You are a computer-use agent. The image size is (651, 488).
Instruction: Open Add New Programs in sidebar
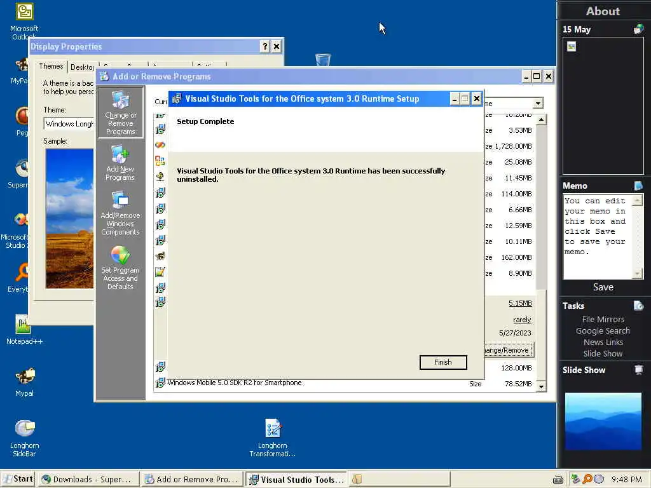tap(120, 163)
